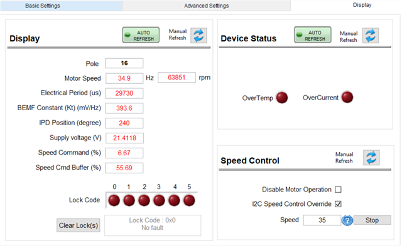The image size is (402, 246).
Task: Click Lock Code indicator 2
Action: pyautogui.click(x=144, y=200)
